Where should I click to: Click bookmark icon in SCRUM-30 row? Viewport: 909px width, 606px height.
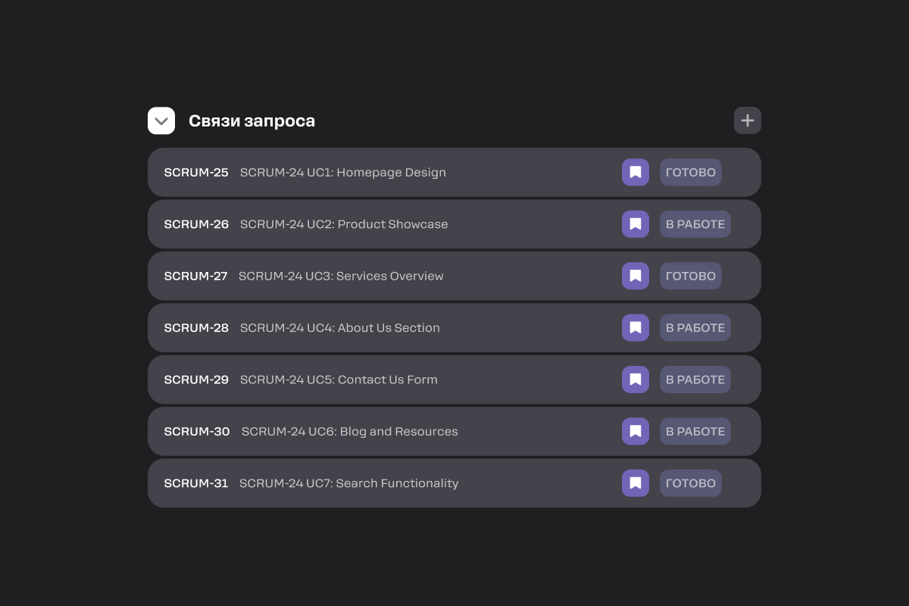coord(636,431)
